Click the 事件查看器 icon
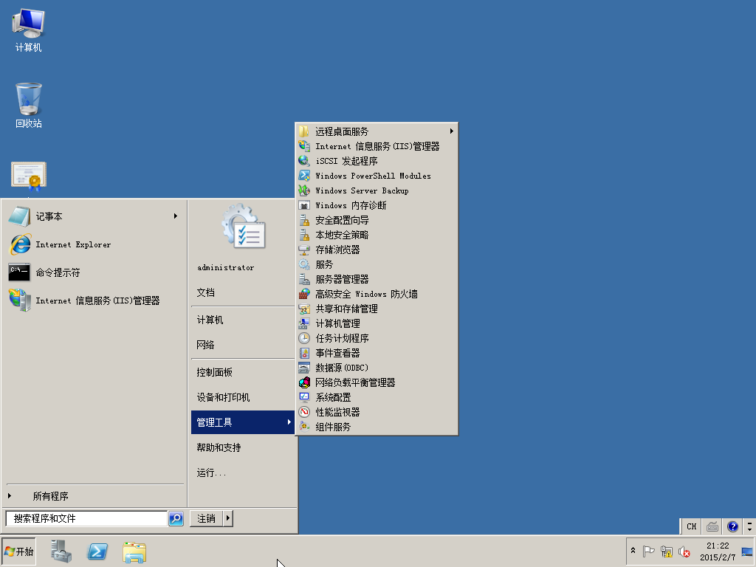Viewport: 756px width, 567px height. click(x=303, y=353)
